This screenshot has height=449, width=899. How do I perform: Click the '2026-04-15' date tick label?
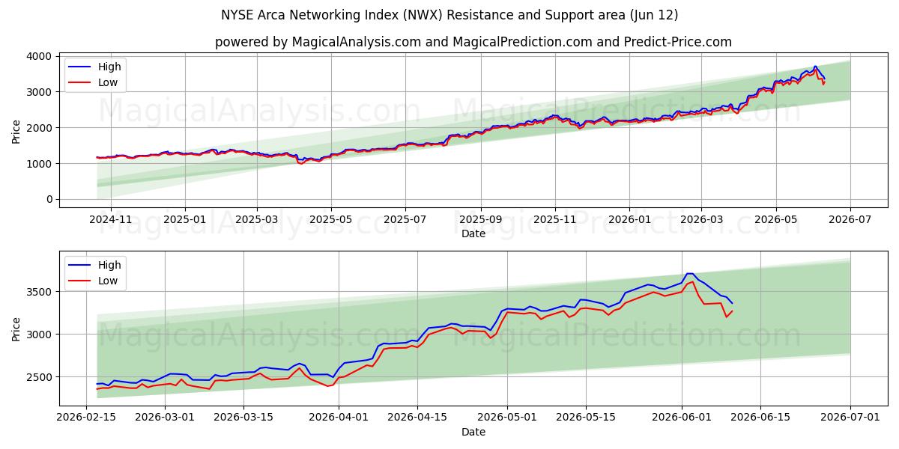tap(417, 418)
